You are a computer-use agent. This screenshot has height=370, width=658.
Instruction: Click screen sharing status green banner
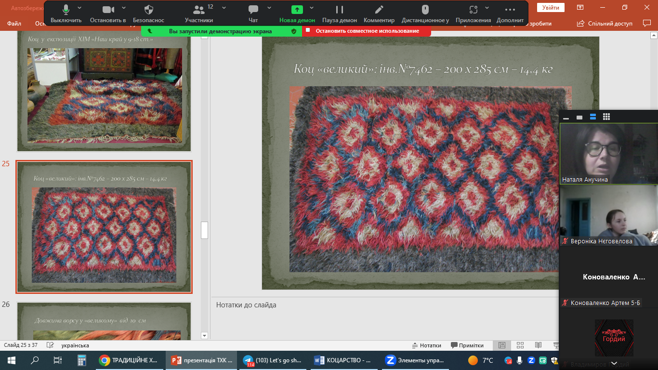(x=222, y=31)
